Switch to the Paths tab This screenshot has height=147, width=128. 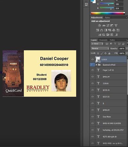tap(112, 40)
